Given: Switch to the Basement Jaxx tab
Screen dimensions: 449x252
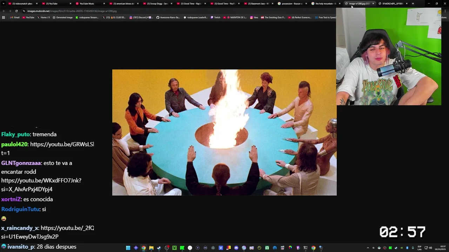Looking at the screenshot, I should pos(258,3).
